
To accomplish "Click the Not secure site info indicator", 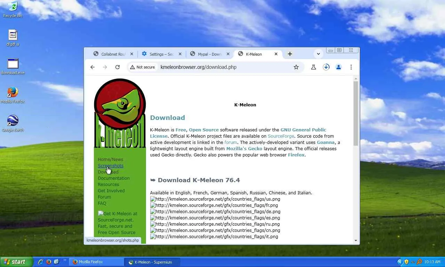I will point(143,67).
